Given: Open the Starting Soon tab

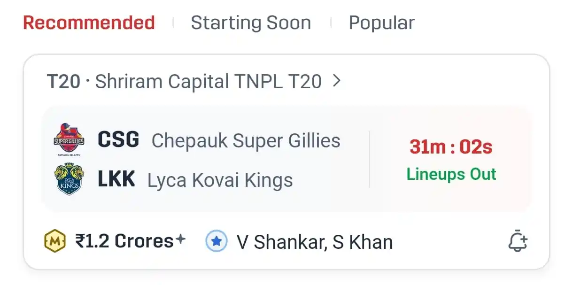Looking at the screenshot, I should click(x=251, y=23).
